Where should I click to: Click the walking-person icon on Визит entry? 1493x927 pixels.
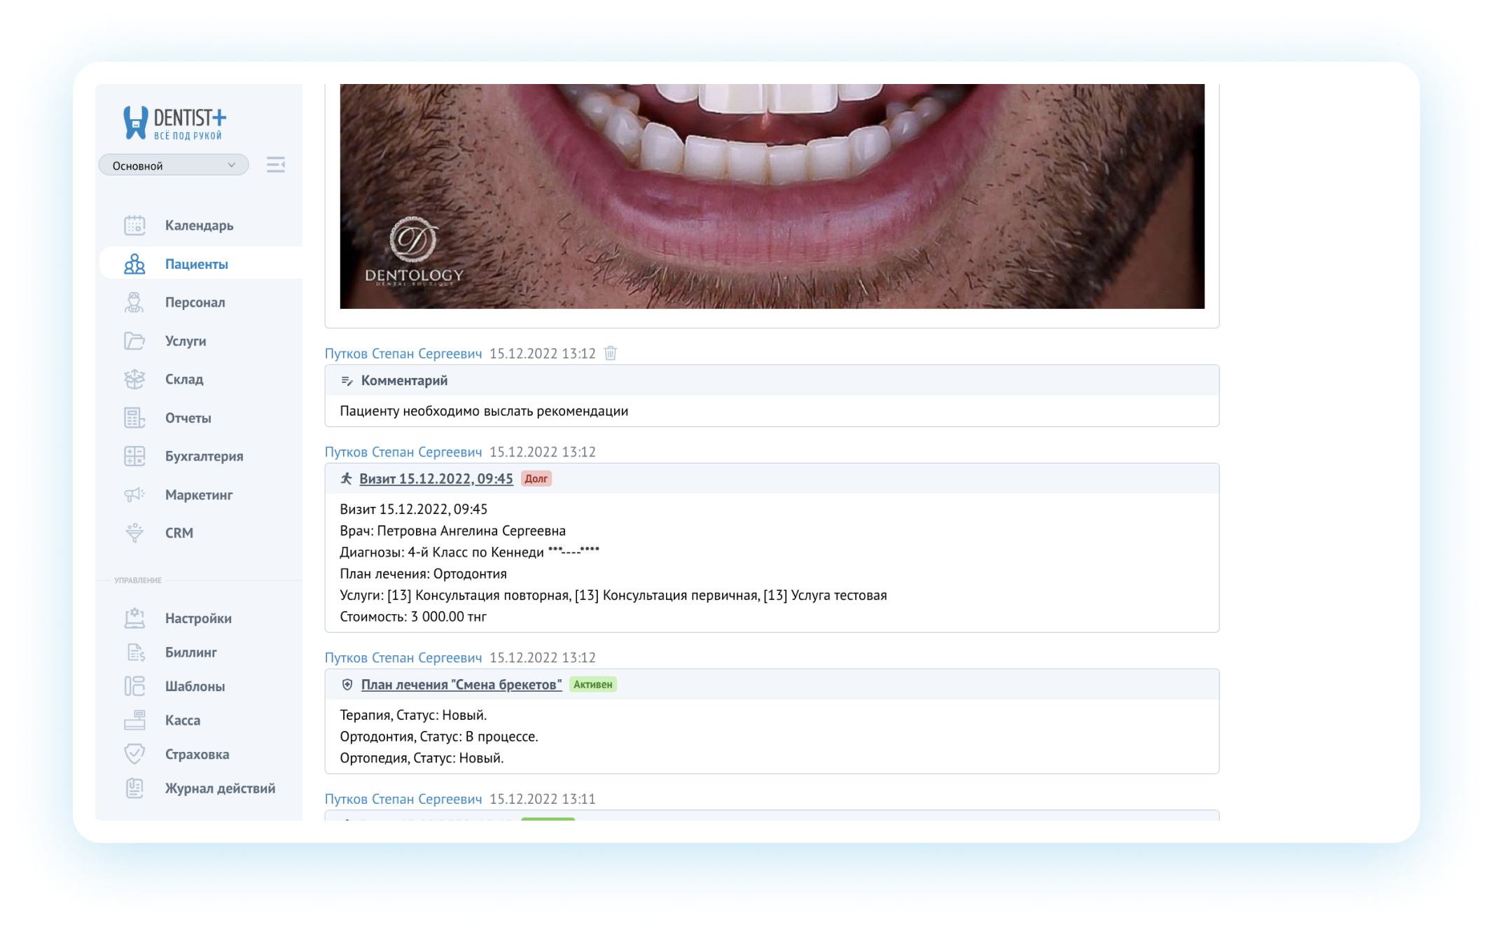346,479
